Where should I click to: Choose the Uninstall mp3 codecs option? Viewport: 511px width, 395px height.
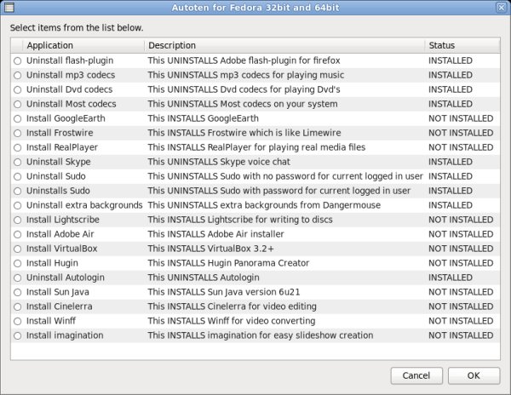coord(17,75)
